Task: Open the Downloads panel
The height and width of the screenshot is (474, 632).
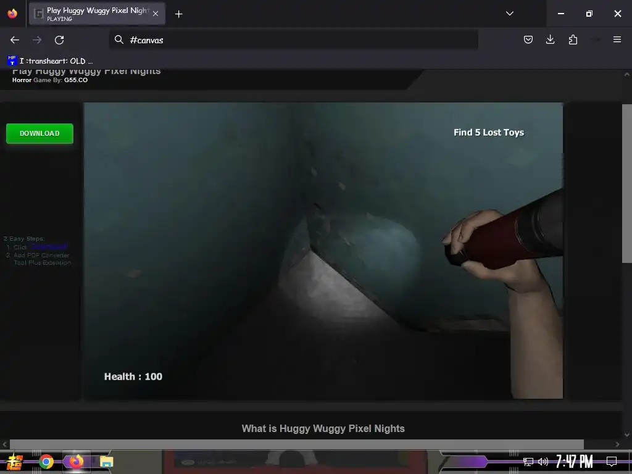Action: point(550,39)
